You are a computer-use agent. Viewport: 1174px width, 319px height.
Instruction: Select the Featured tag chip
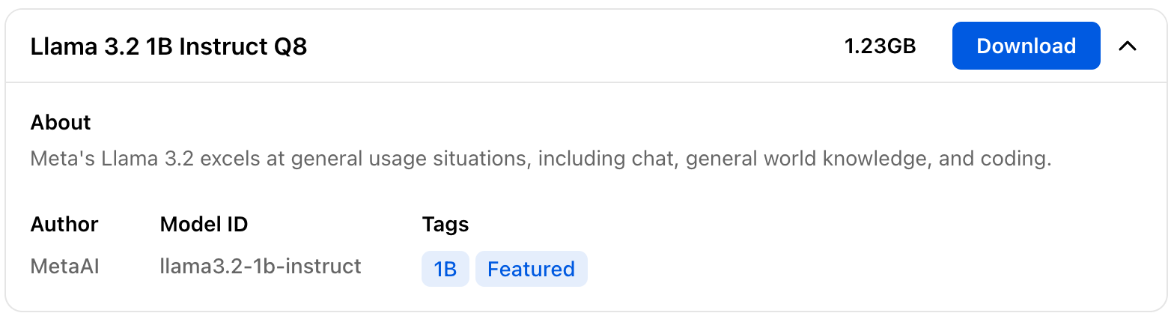click(x=531, y=269)
